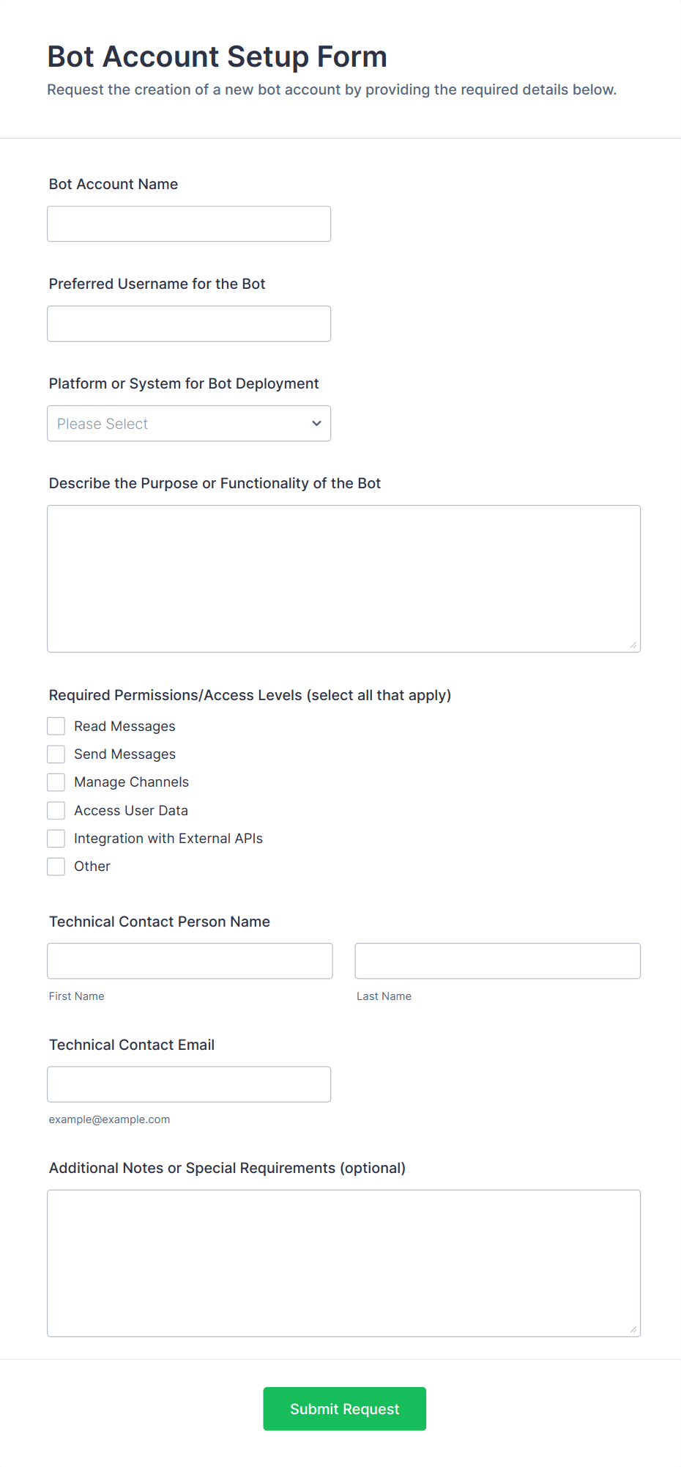Click the Preferred Username for the Bot field
Viewport: 681px width, 1467px height.
[x=189, y=323]
